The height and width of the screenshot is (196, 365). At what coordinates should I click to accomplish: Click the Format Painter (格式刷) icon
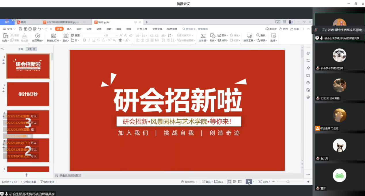(24, 36)
